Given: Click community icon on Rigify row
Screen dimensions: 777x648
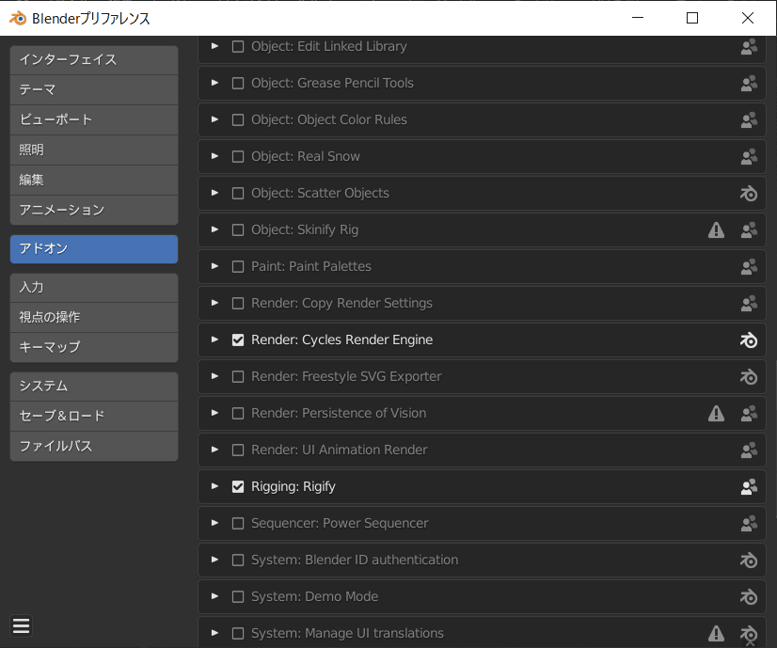Looking at the screenshot, I should click(x=749, y=486).
